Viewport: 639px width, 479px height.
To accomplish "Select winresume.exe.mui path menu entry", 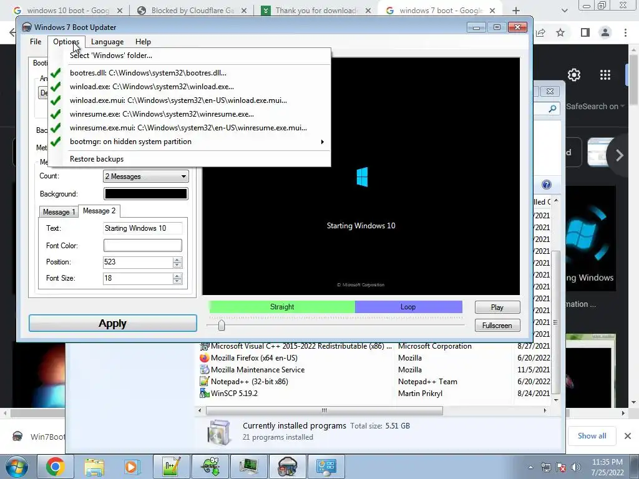I will click(189, 127).
